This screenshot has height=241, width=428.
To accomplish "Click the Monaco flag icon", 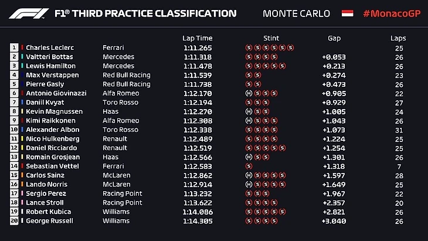I will 348,13.
